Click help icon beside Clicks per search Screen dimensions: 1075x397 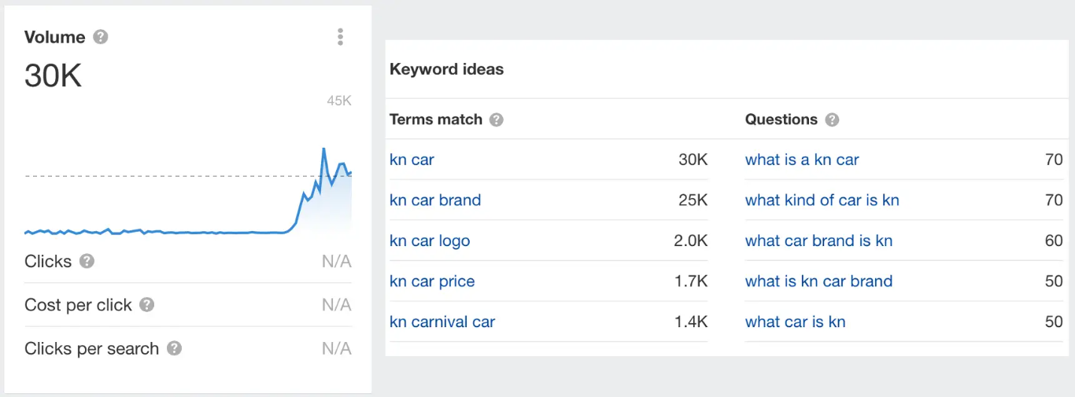(x=175, y=348)
